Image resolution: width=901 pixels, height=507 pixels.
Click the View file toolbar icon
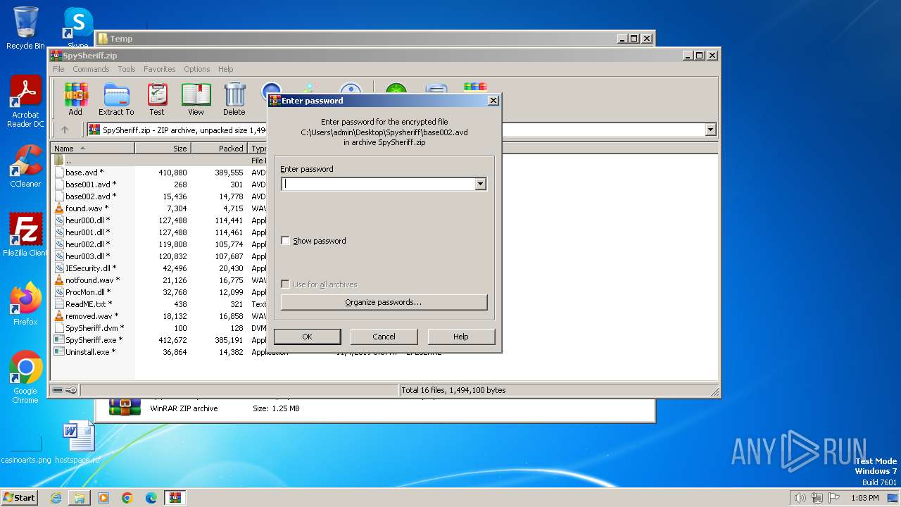[x=196, y=99]
